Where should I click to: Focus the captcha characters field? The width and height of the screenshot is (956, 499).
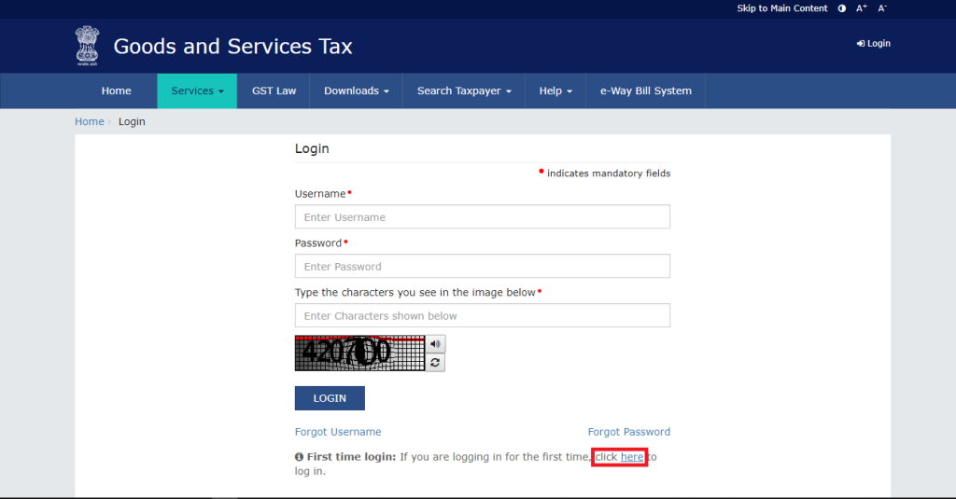483,315
